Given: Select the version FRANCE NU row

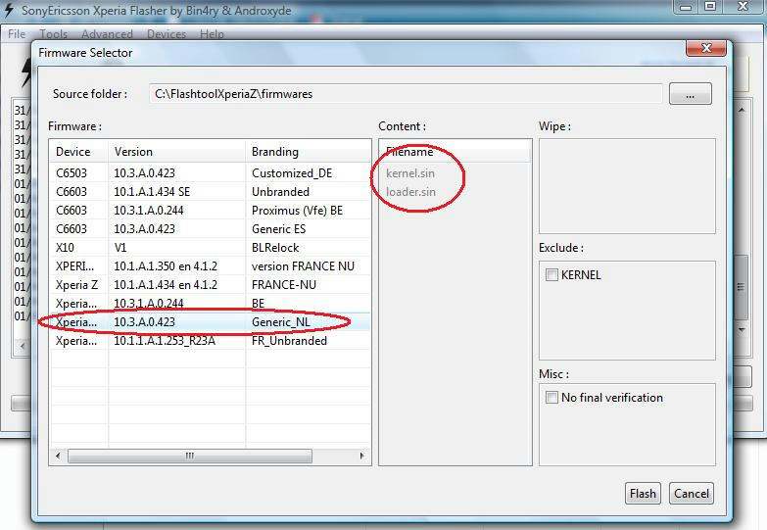Looking at the screenshot, I should point(211,266).
